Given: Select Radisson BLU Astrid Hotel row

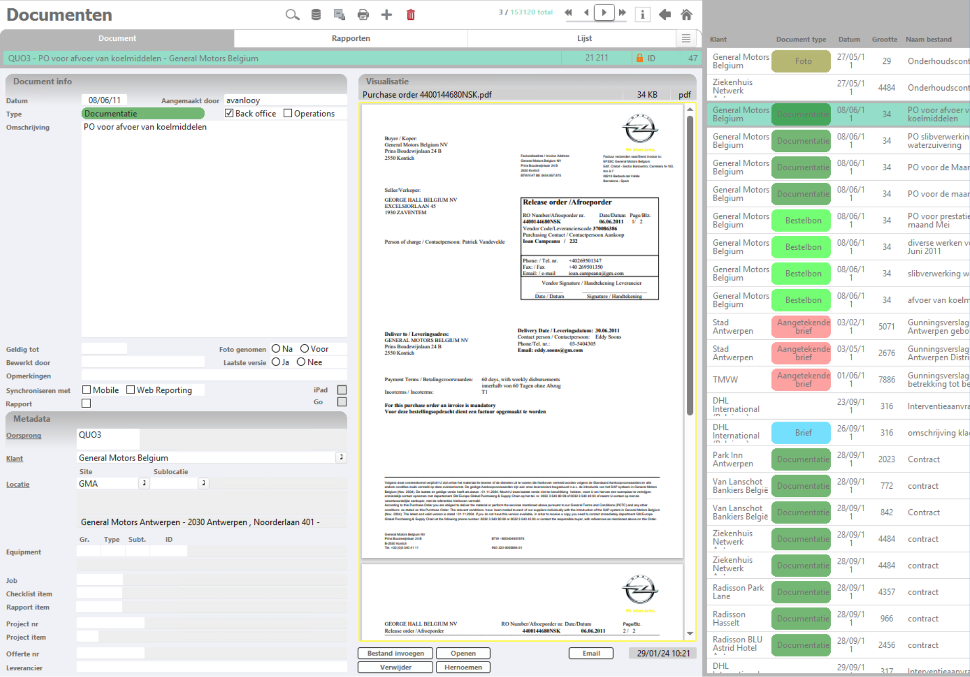Looking at the screenshot, I should (x=838, y=645).
